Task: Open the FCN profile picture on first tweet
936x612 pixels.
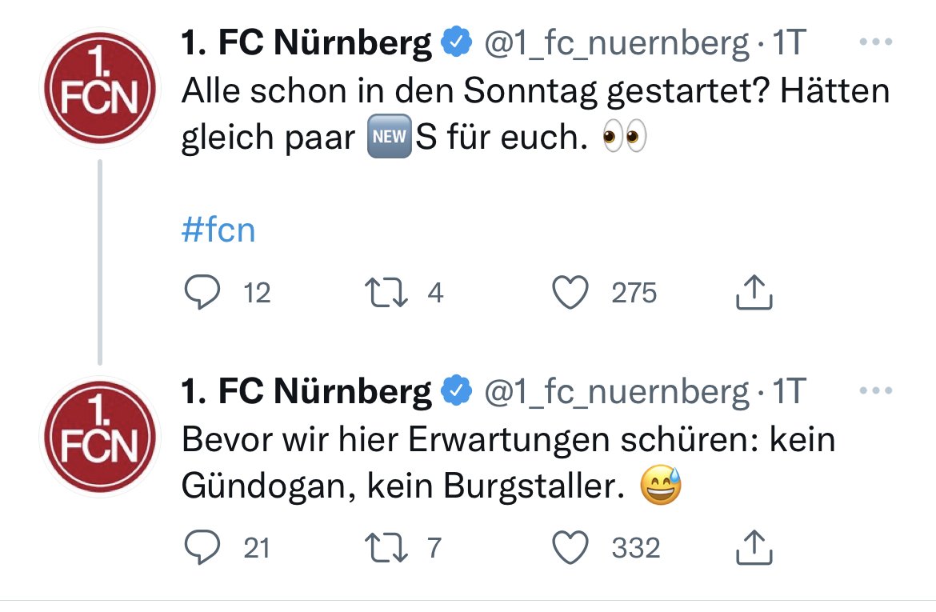Action: point(100,88)
